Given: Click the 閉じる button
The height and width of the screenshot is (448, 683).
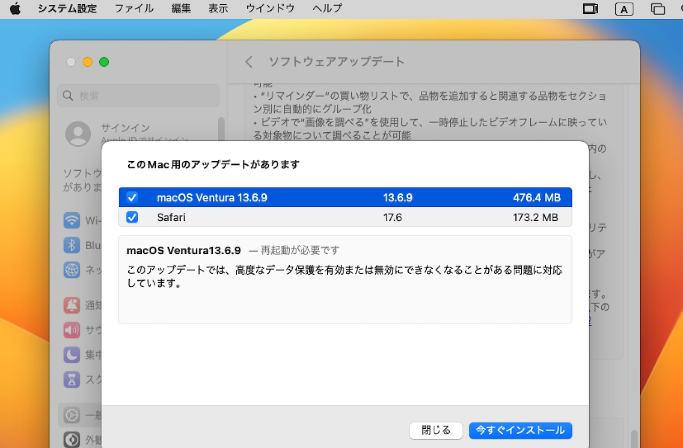Looking at the screenshot, I should click(x=436, y=430).
